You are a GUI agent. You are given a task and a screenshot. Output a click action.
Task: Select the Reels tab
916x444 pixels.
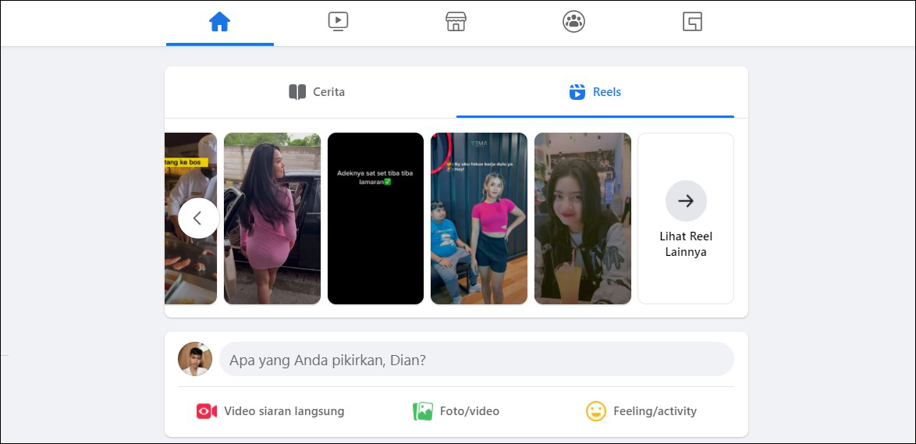click(x=595, y=92)
